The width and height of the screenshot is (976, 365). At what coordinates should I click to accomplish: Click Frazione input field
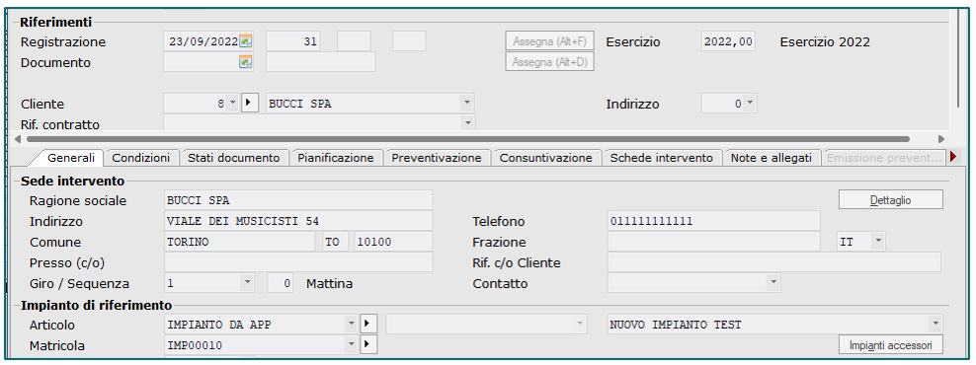pyautogui.click(x=714, y=242)
